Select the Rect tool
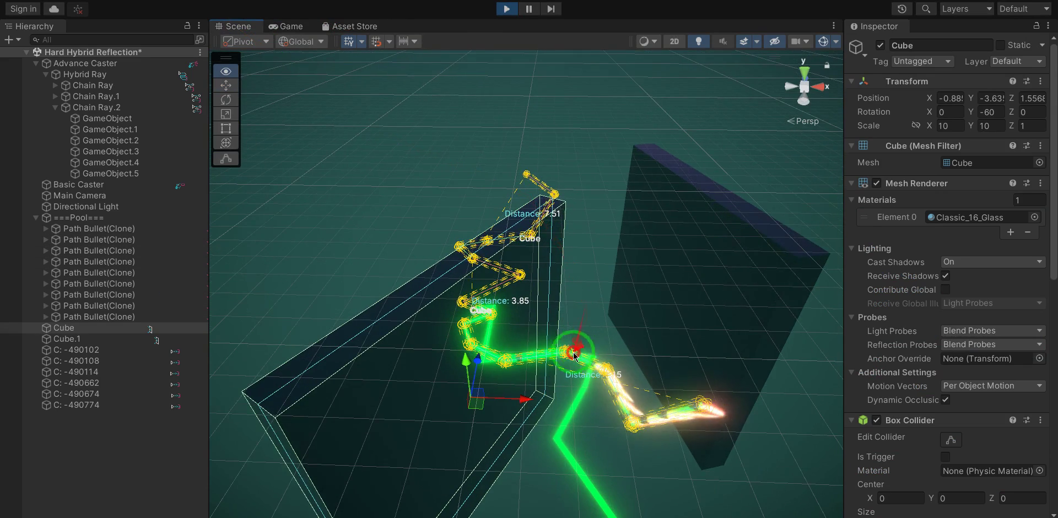This screenshot has height=518, width=1058. click(226, 128)
